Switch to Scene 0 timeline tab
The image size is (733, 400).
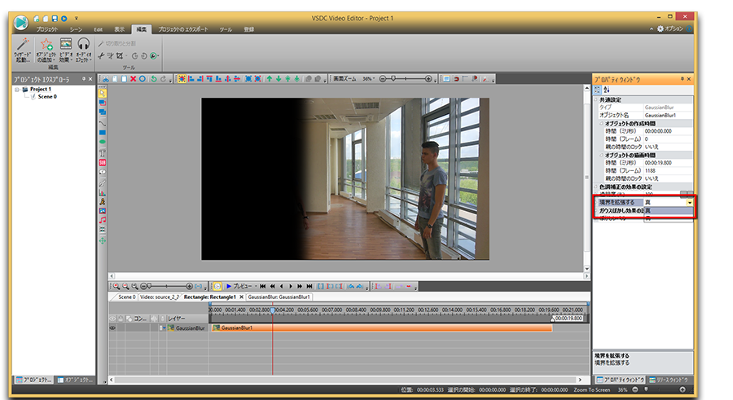point(126,297)
